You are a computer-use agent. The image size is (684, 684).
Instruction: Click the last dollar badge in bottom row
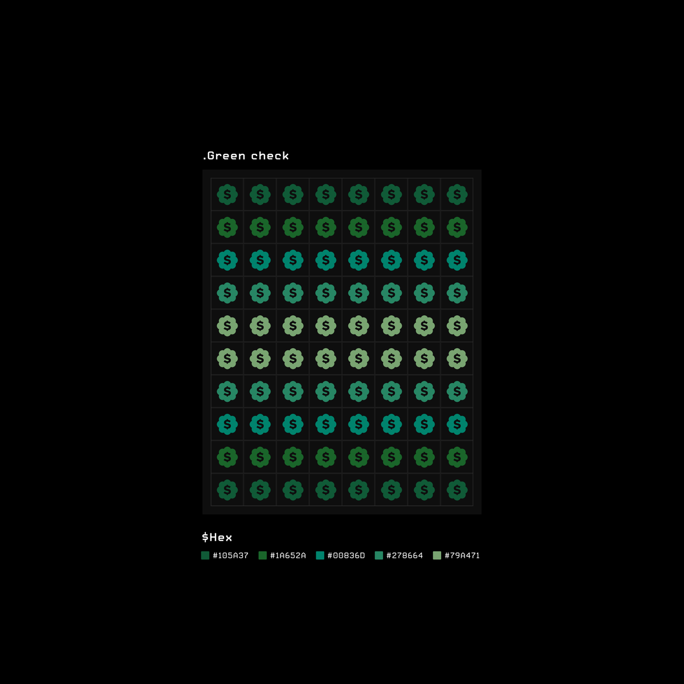tap(457, 490)
